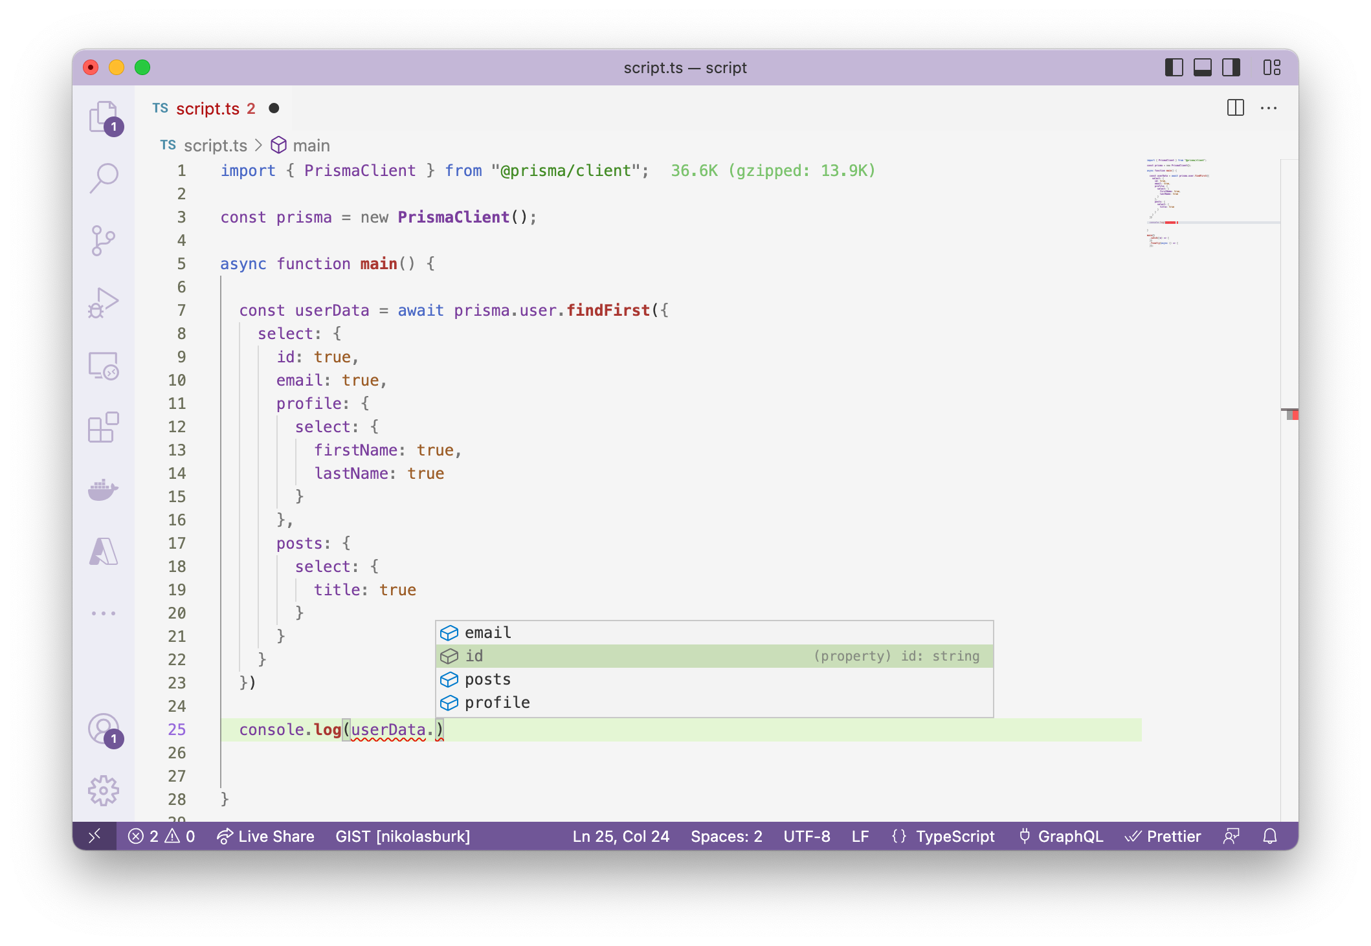The height and width of the screenshot is (946, 1371).
Task: Open the Extensions view icon
Action: [103, 428]
